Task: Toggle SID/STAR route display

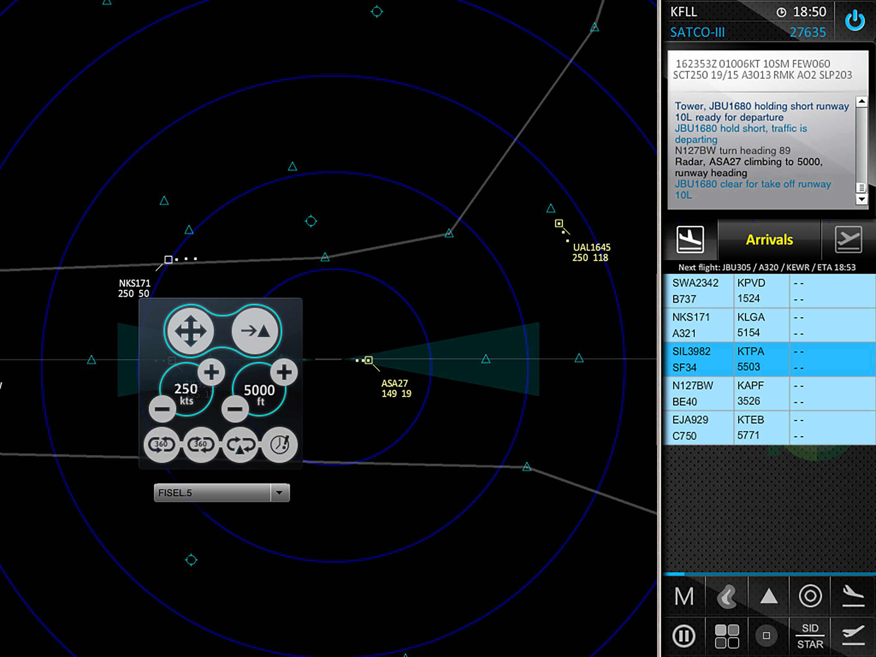Action: 810,636
